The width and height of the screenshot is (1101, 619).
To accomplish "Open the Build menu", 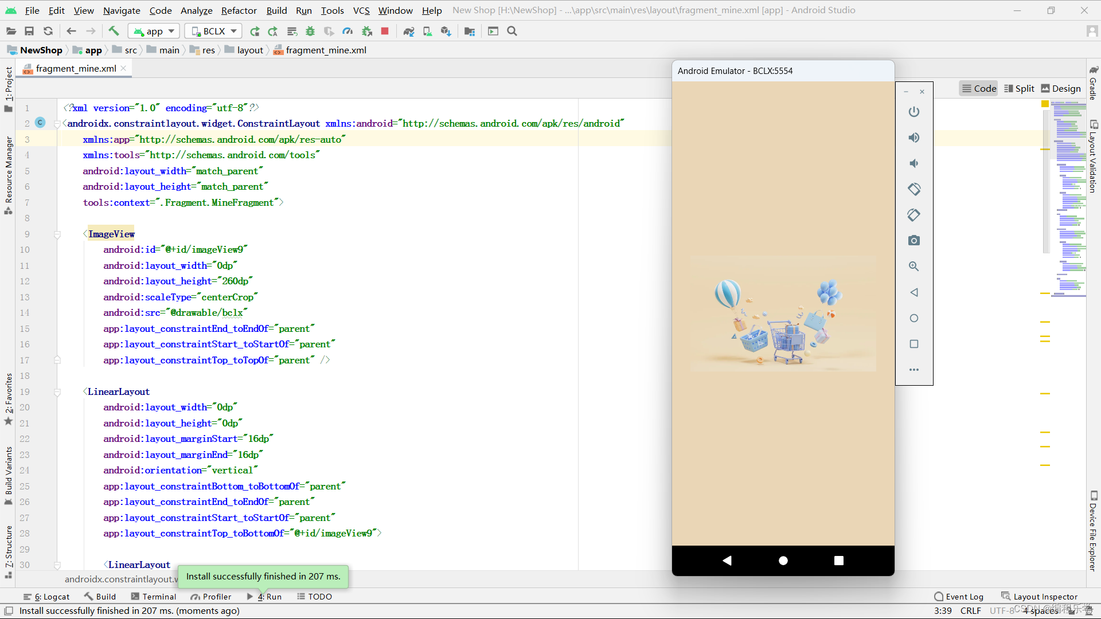I will pyautogui.click(x=276, y=10).
